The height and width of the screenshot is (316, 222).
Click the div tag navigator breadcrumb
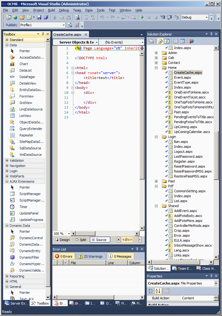point(127,239)
